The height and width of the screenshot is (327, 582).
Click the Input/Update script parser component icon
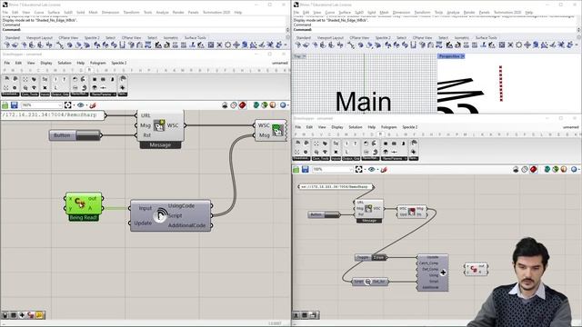click(x=160, y=215)
